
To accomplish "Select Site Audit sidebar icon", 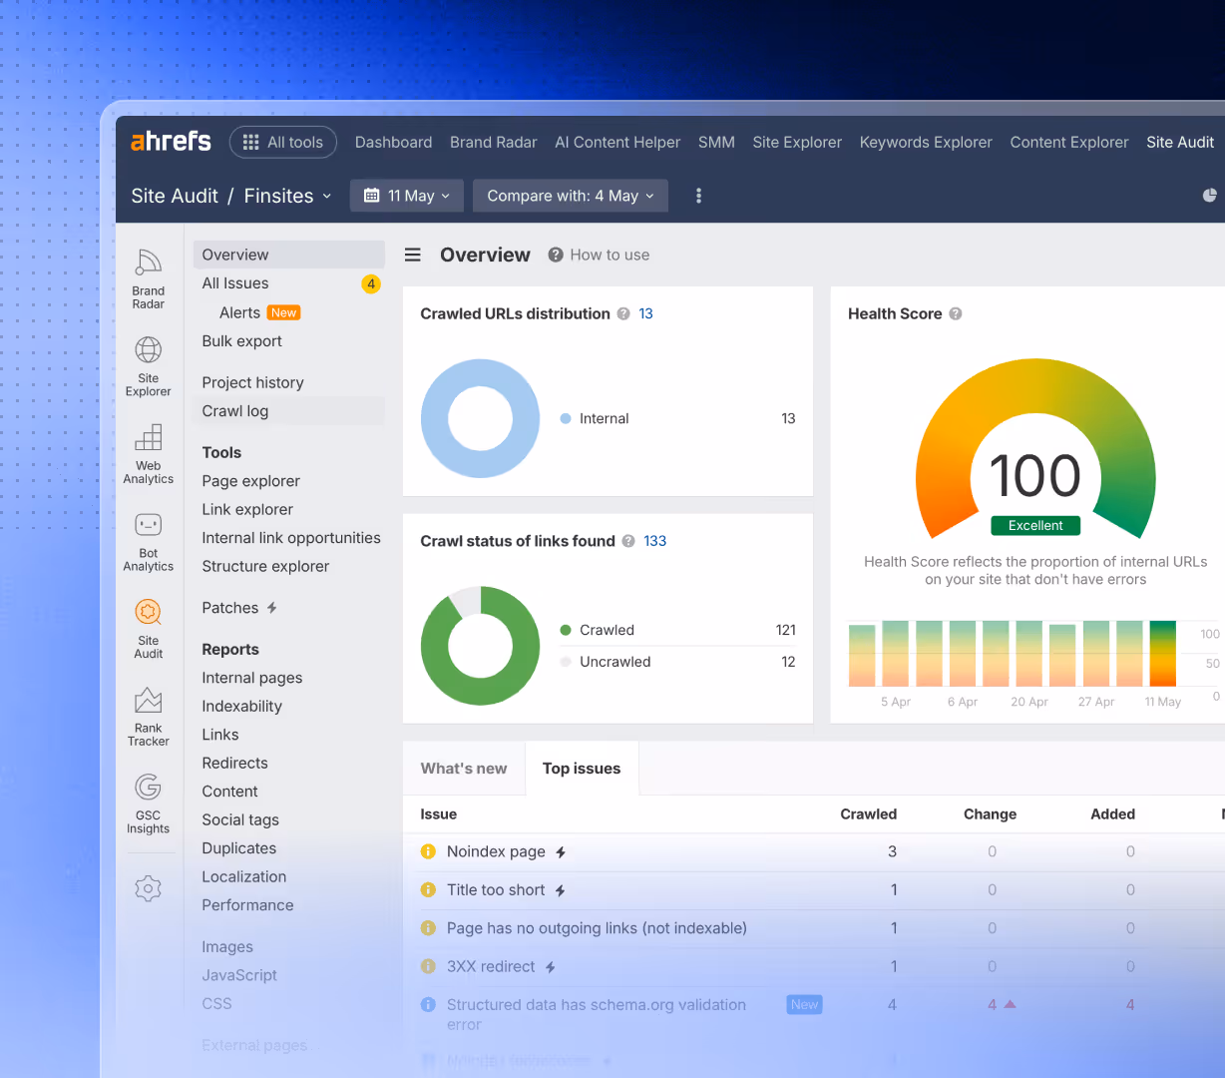I will pyautogui.click(x=148, y=629).
